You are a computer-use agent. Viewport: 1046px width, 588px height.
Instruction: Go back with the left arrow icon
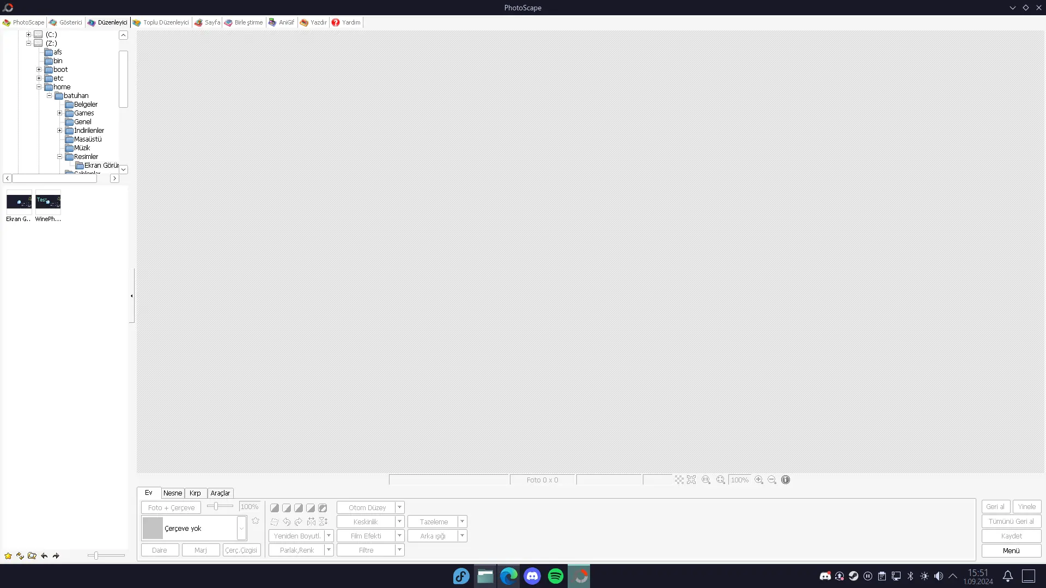pos(44,556)
